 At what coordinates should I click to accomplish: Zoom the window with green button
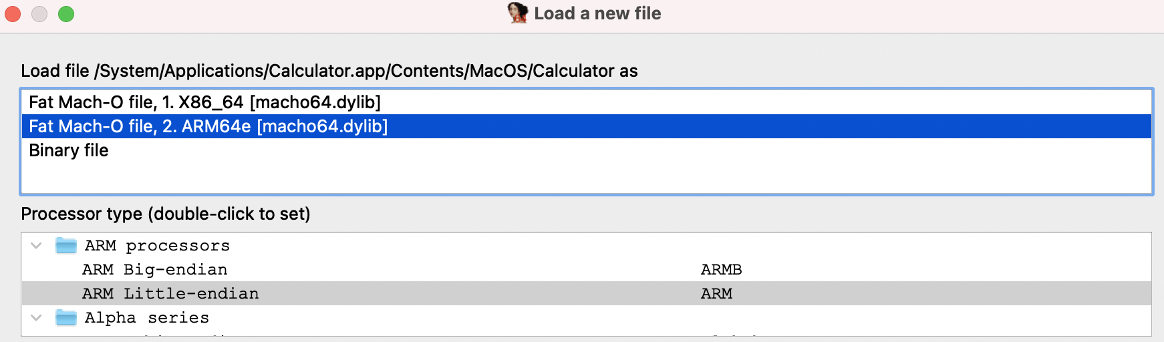coord(66,14)
